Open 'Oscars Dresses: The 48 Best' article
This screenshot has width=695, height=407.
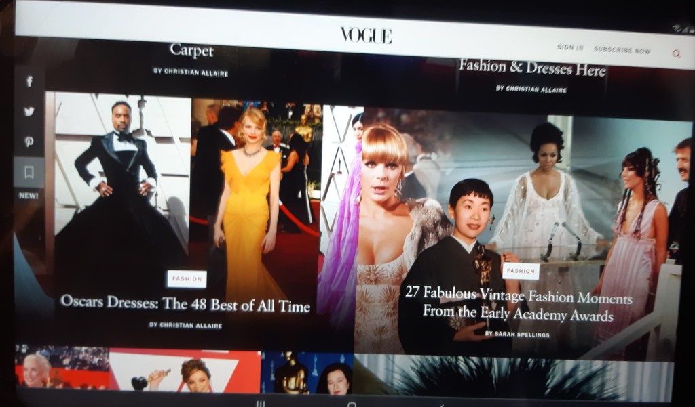(185, 303)
